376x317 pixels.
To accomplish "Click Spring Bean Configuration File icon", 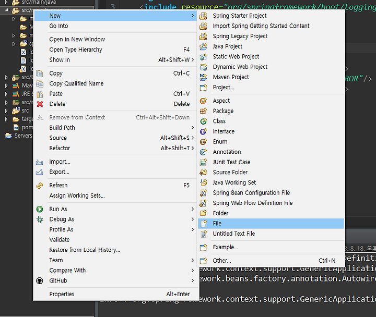I will [x=203, y=193].
